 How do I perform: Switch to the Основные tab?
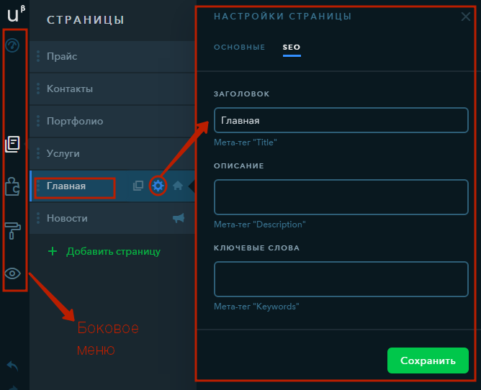(x=239, y=47)
